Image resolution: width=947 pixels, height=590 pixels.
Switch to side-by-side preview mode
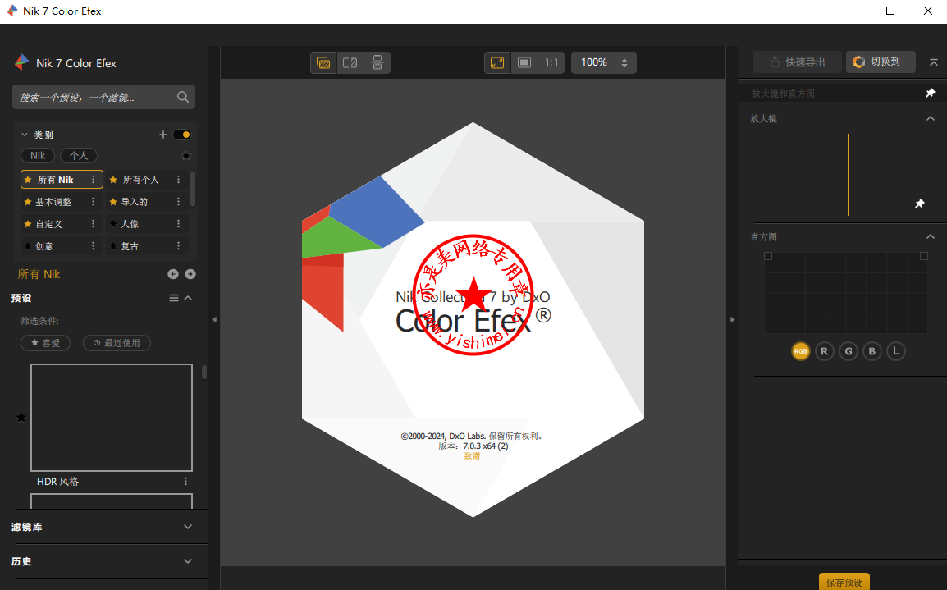coord(377,63)
